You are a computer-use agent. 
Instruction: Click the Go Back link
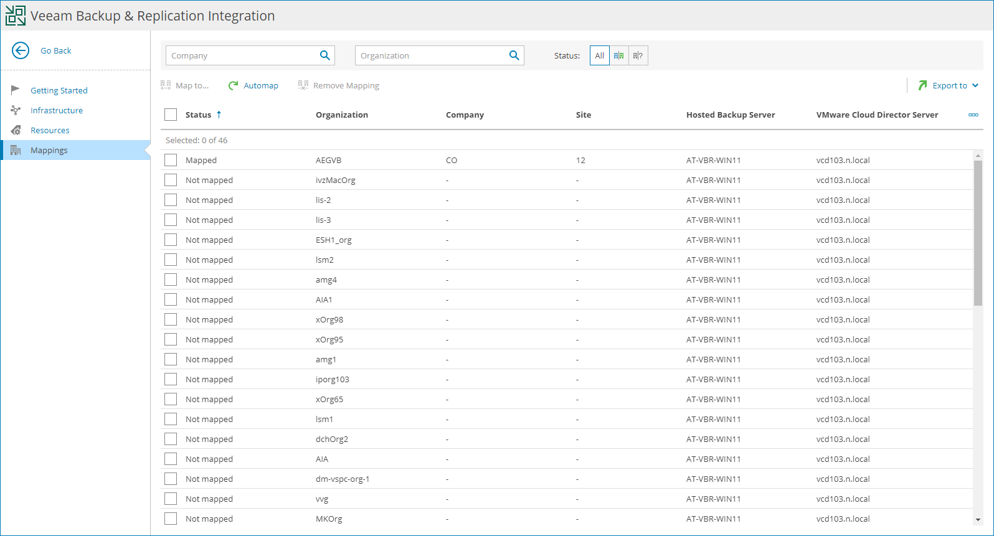point(56,50)
